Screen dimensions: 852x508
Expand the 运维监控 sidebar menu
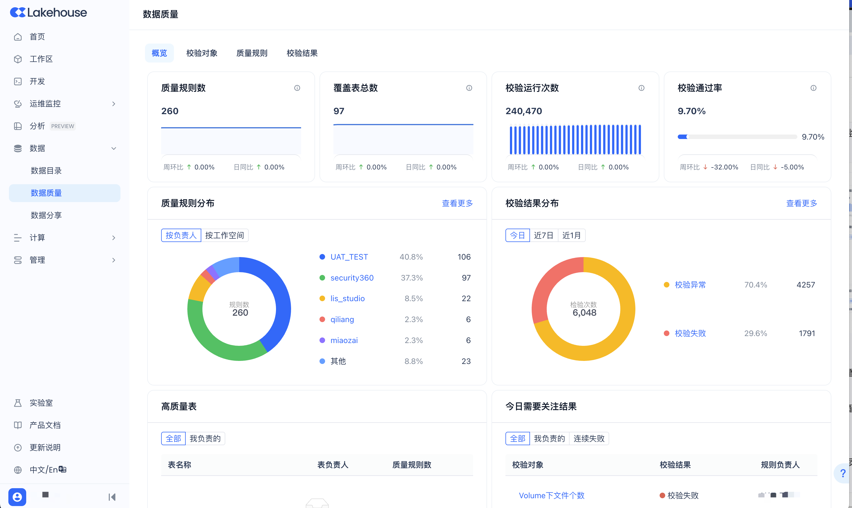click(114, 104)
